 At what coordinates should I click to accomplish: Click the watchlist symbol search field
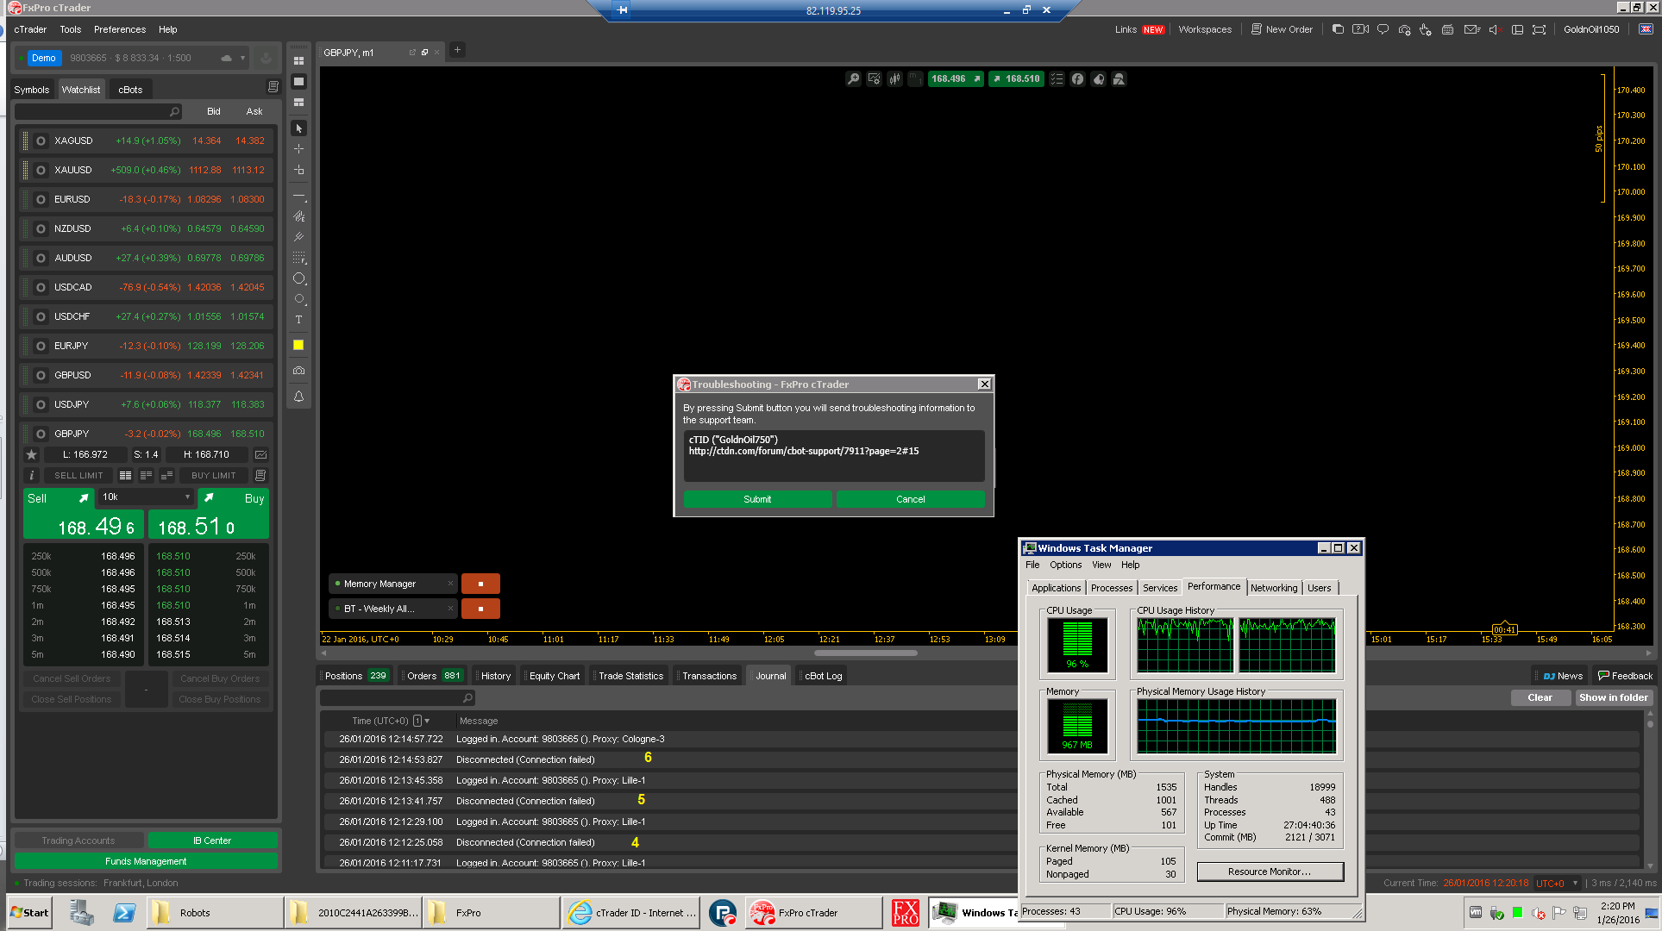coord(97,111)
